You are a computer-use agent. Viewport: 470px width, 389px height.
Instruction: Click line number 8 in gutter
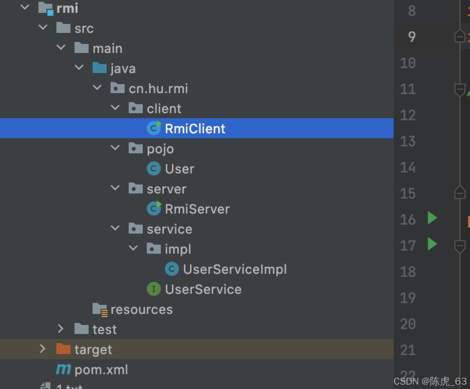(x=411, y=11)
